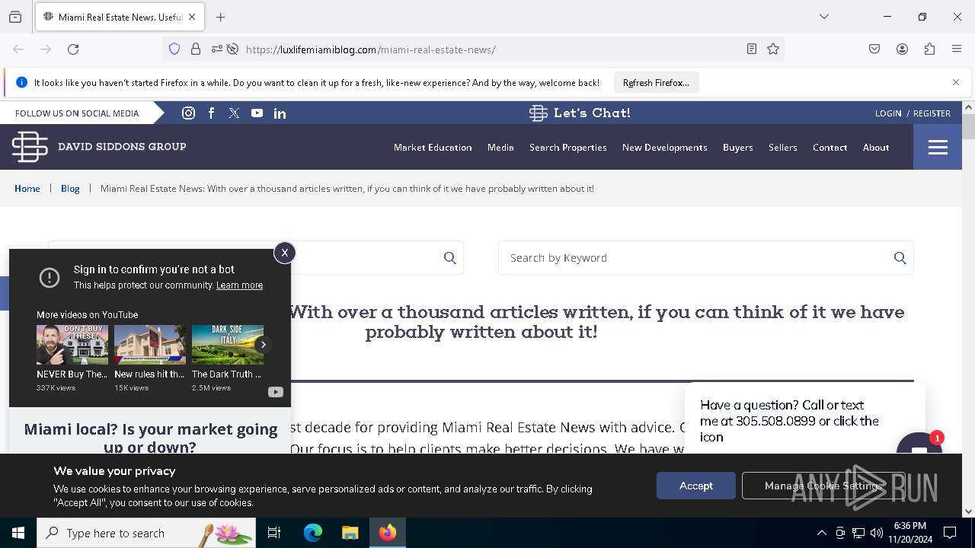Screen dimensions: 975x548
Task: Click the keyword search magnifier icon
Action: (900, 258)
